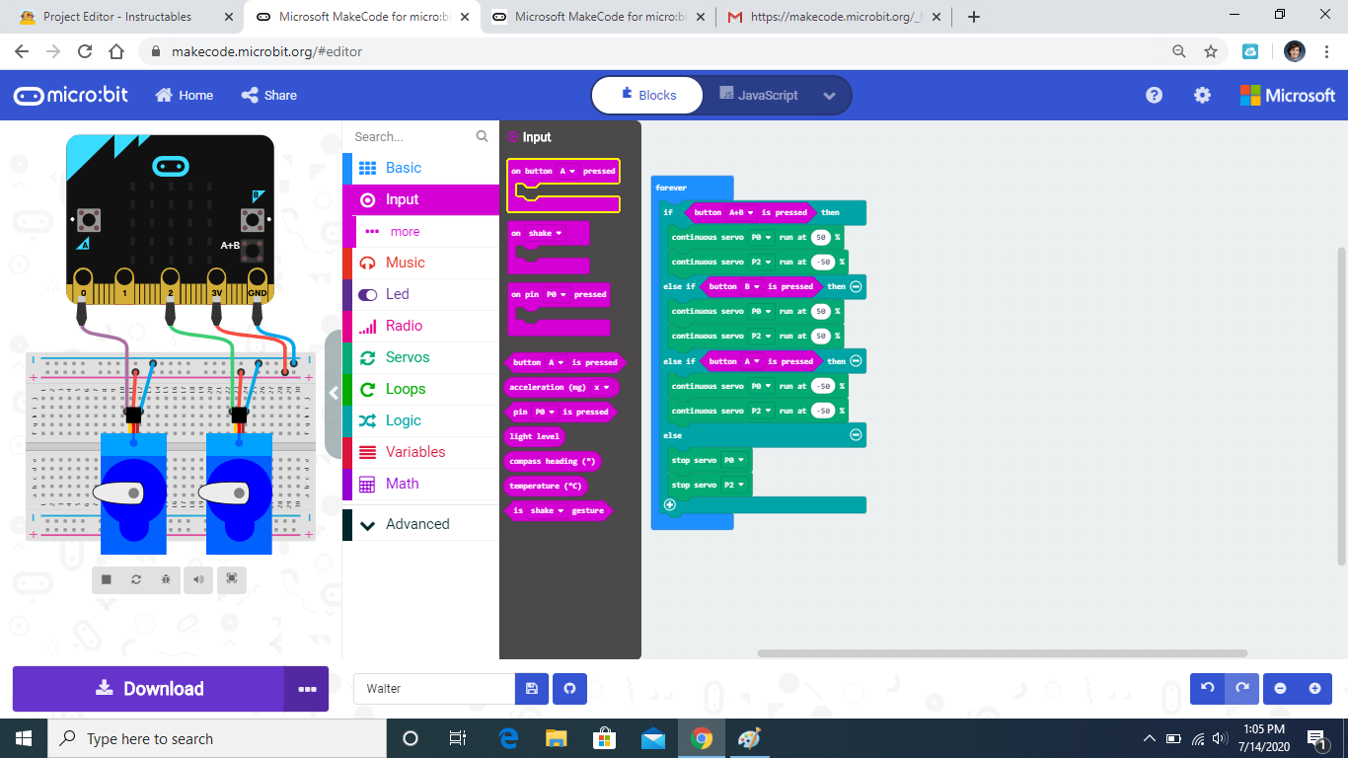Show more Input blocks via 'more'

click(405, 232)
